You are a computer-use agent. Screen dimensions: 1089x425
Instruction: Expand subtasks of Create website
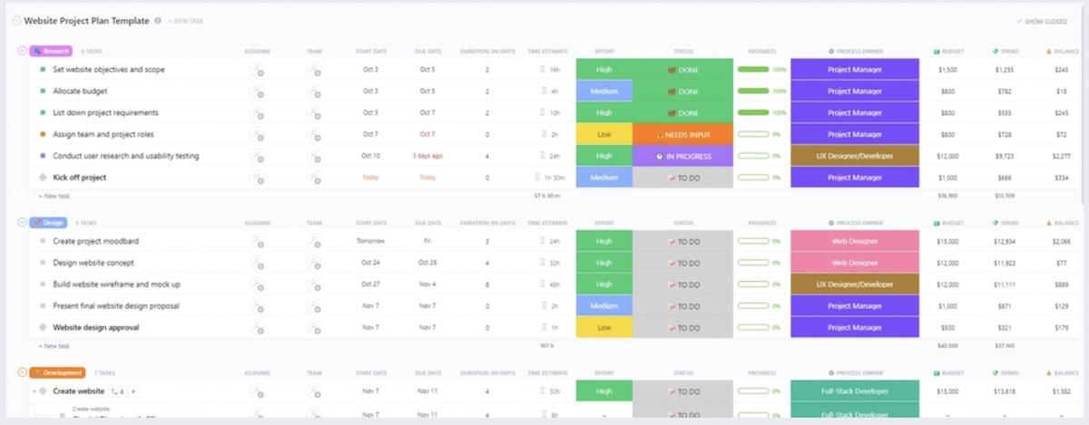[x=34, y=391]
